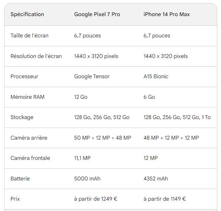Select the 50 MP + 12 MP + 48 MP cell
221x211 pixels.
click(103, 138)
